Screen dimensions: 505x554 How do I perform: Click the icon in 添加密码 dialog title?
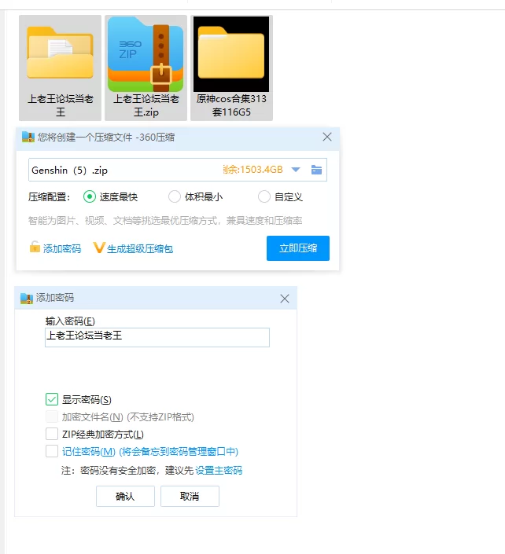[27, 298]
